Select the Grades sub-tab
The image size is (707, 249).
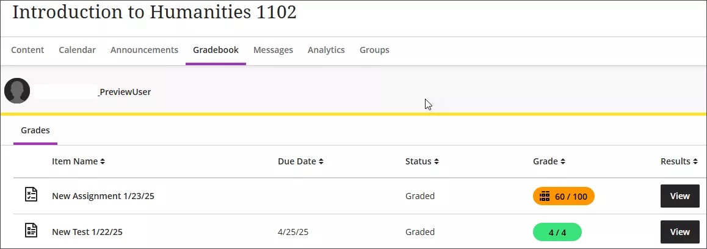[x=35, y=130]
